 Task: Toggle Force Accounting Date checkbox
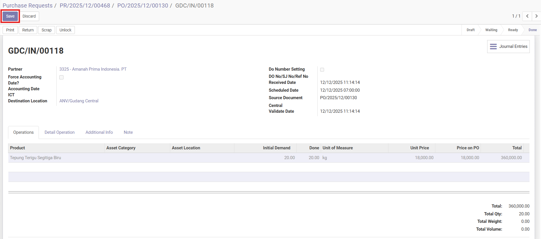[61, 77]
